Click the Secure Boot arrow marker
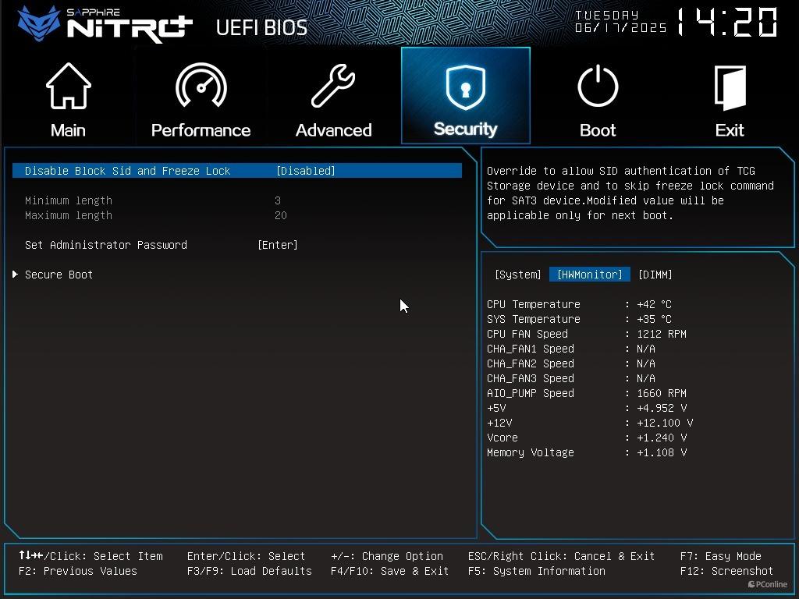Viewport: 799px width, 599px height. coord(16,274)
